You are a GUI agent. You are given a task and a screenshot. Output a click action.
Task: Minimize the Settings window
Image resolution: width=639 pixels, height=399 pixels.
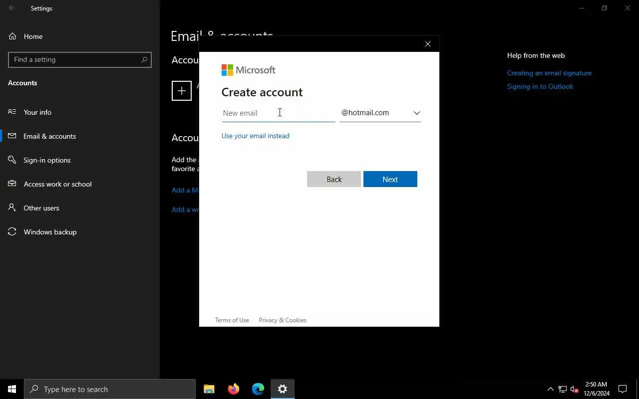(x=582, y=8)
